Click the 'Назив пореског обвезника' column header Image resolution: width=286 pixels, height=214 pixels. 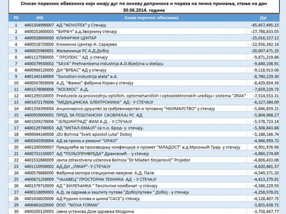tap(151, 18)
